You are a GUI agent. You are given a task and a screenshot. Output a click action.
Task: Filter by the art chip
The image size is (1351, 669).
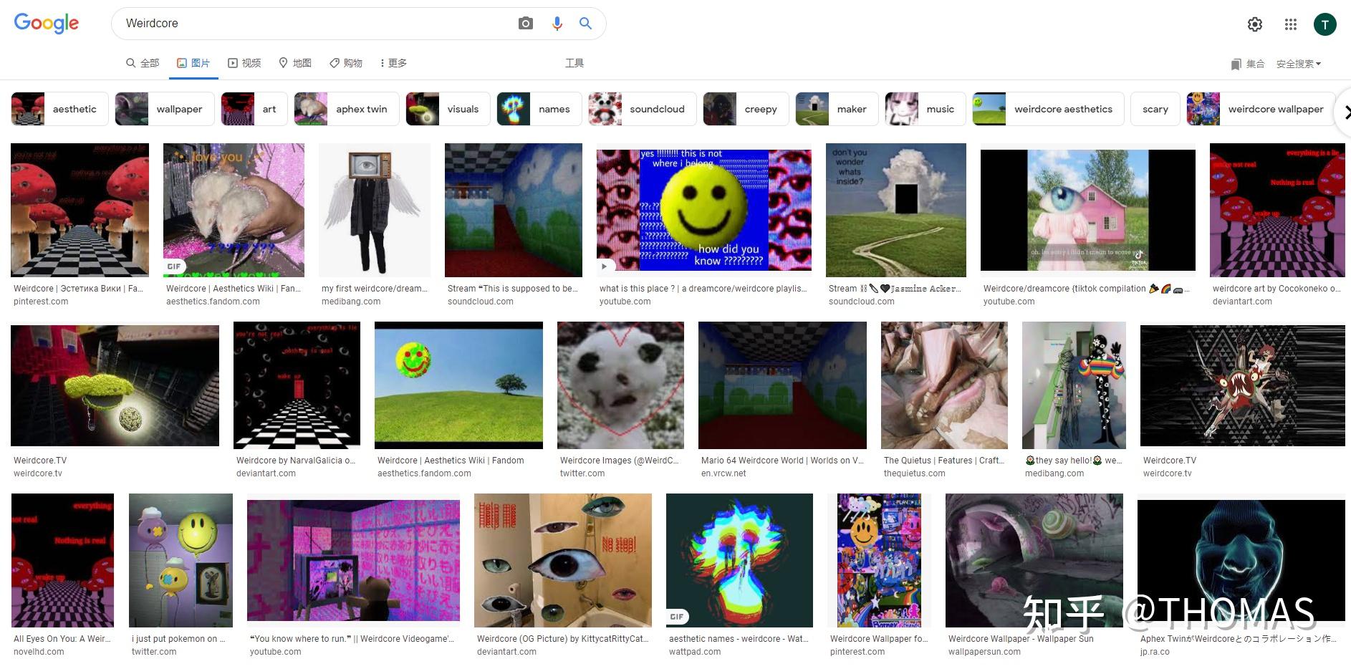point(254,109)
